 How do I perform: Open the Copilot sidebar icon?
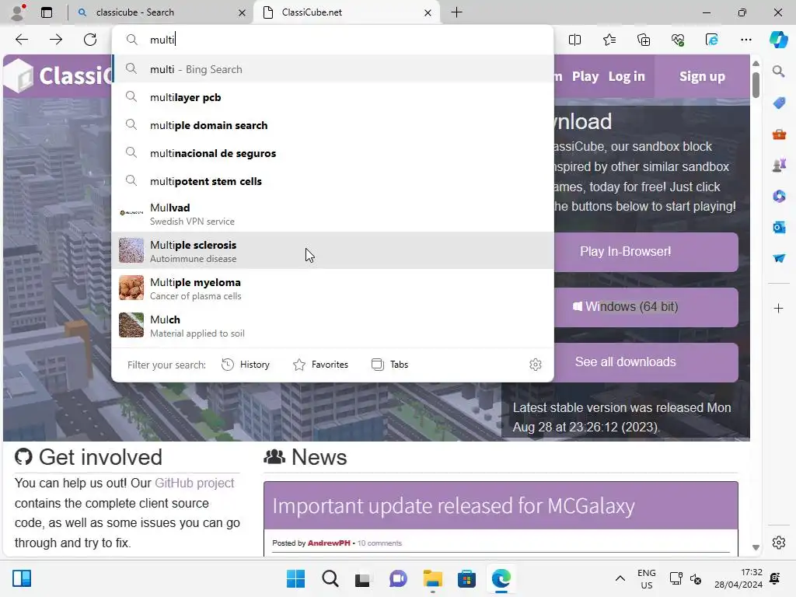point(778,40)
